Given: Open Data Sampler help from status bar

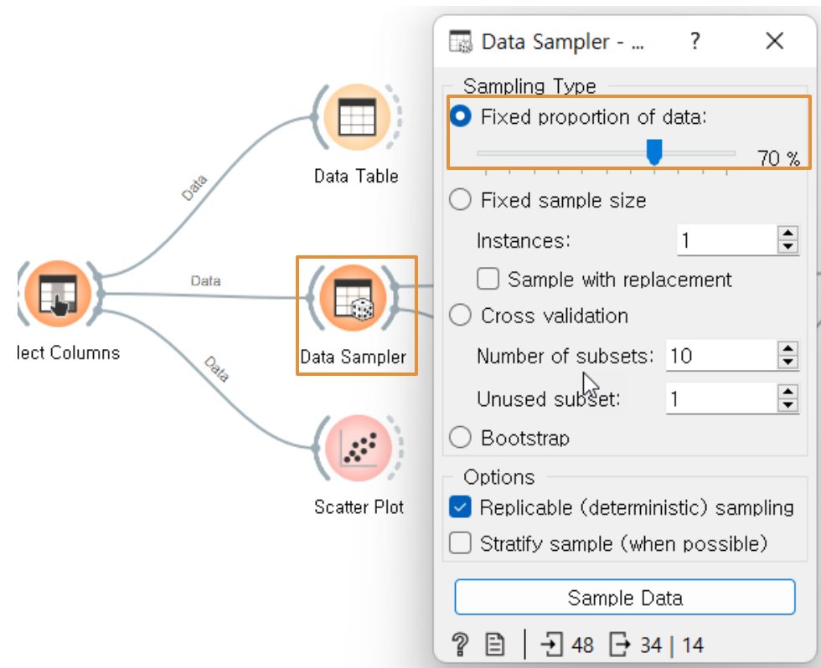Looking at the screenshot, I should 460,645.
